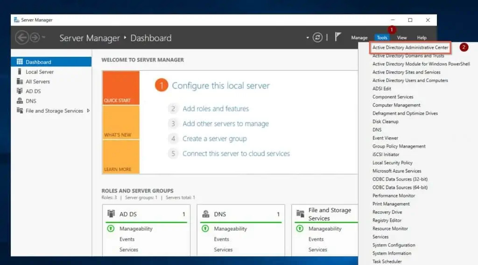This screenshot has height=265, width=478.
Task: Select Active Directory Administrative Center
Action: click(x=410, y=48)
